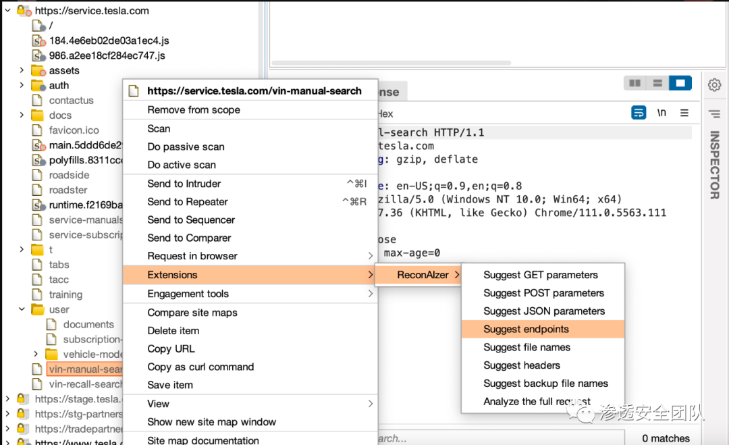Click the main.5ddd6de2 script icon
Screen dimensions: 729x445
[38, 146]
